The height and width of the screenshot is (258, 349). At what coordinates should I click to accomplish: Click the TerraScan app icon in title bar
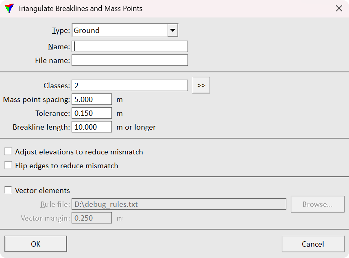pyautogui.click(x=9, y=9)
